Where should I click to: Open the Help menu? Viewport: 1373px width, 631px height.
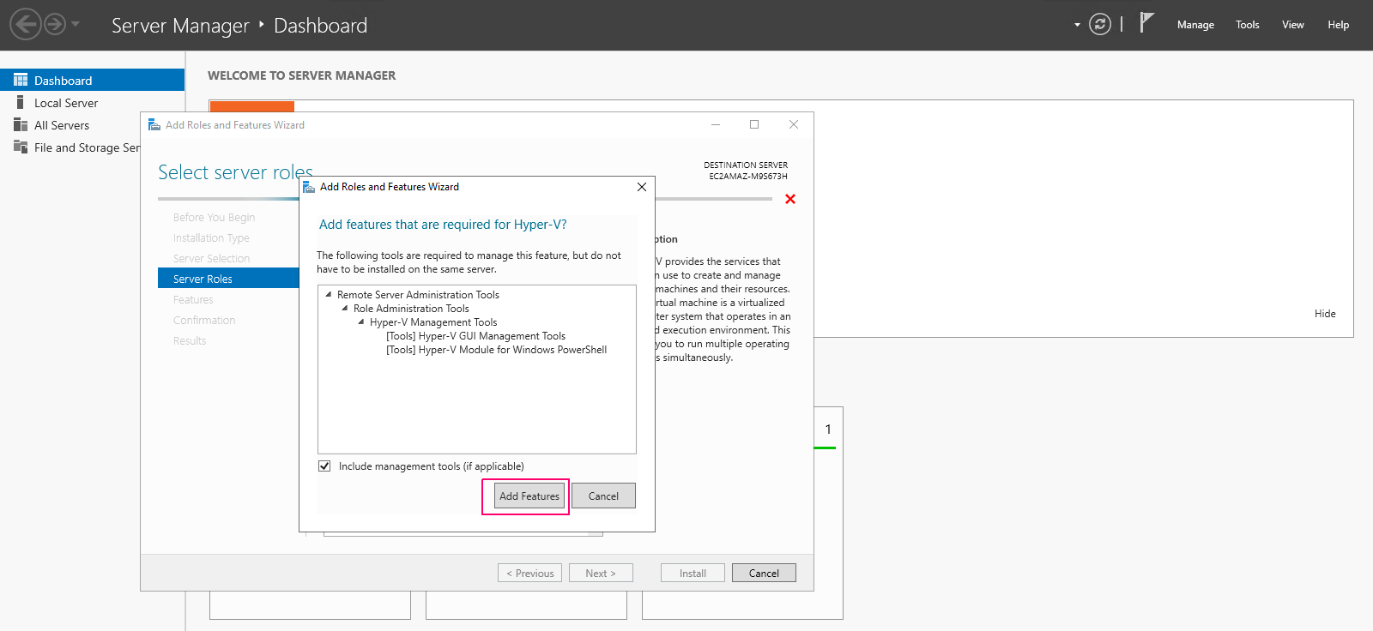1338,25
